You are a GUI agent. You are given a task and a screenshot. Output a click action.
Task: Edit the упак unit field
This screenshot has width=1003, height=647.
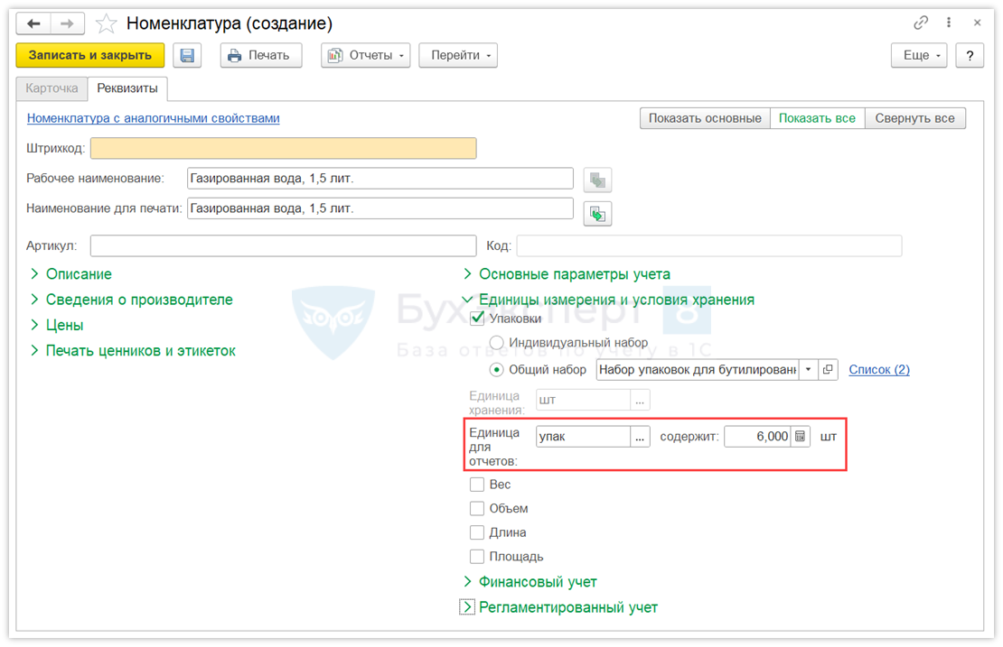click(x=584, y=436)
